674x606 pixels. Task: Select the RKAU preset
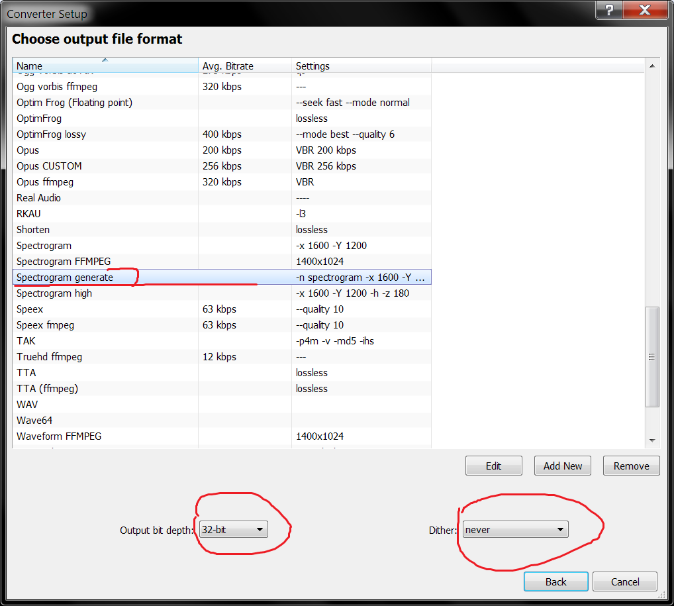[x=222, y=214]
